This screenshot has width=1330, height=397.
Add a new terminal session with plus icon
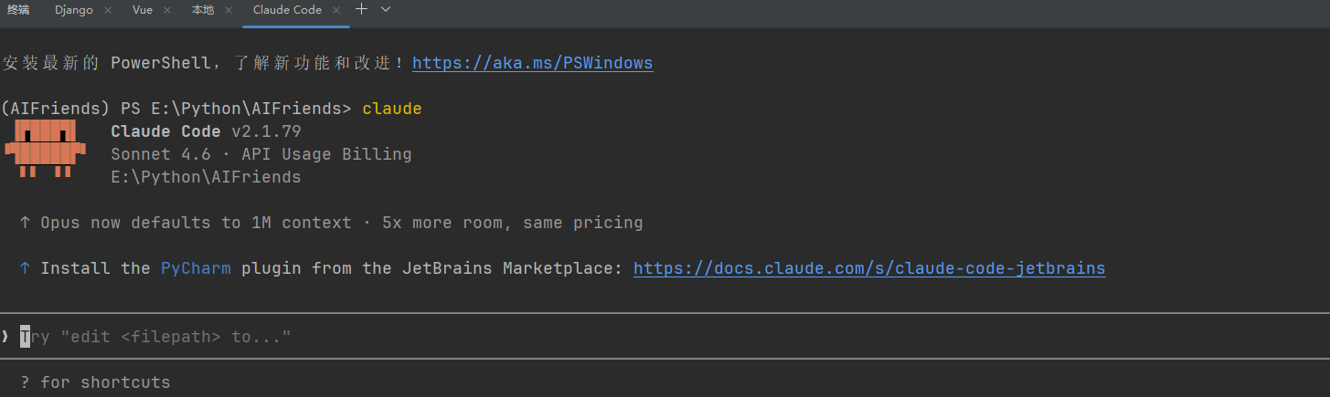pyautogui.click(x=361, y=9)
